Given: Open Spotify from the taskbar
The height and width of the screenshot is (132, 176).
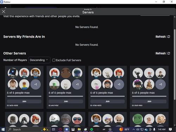Looking at the screenshot, I should (x=92, y=130).
